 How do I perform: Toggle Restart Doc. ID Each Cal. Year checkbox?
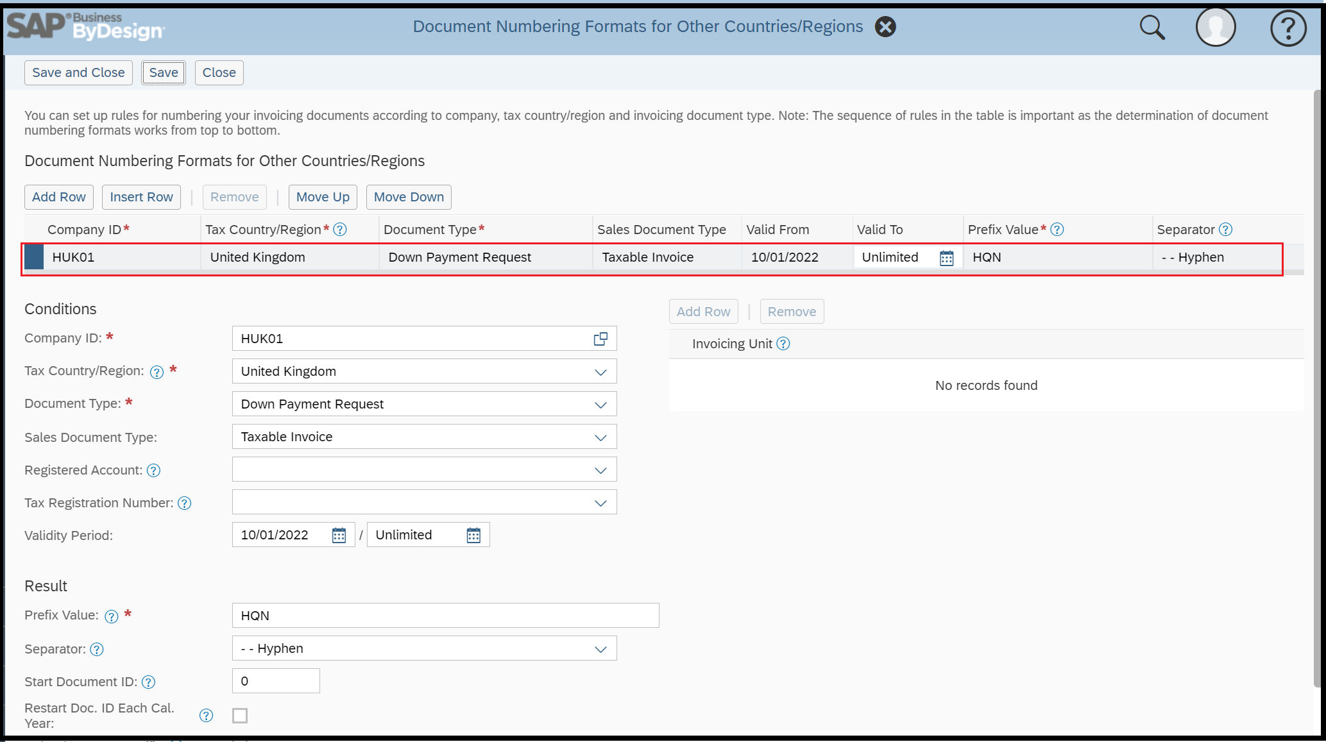pos(240,715)
